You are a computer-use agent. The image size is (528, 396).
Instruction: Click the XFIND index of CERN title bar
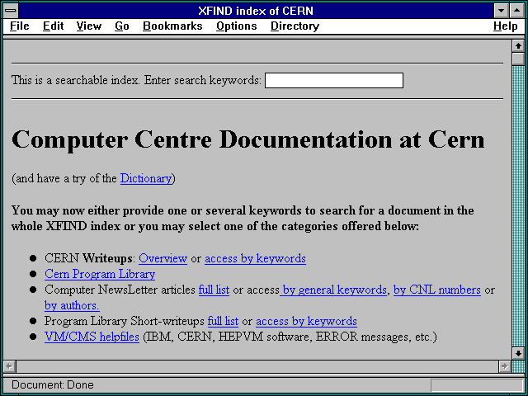click(x=256, y=11)
